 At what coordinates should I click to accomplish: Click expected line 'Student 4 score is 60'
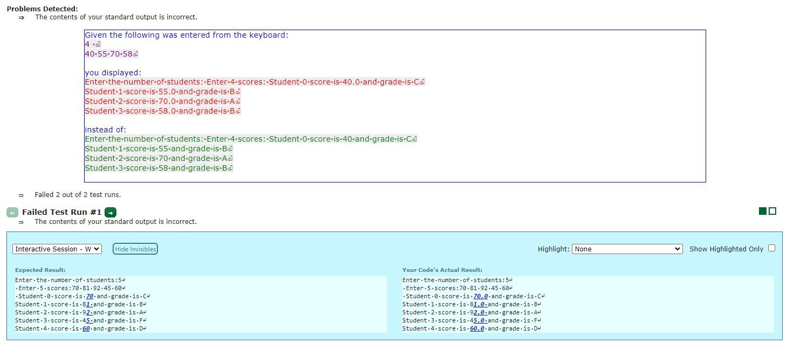click(81, 328)
